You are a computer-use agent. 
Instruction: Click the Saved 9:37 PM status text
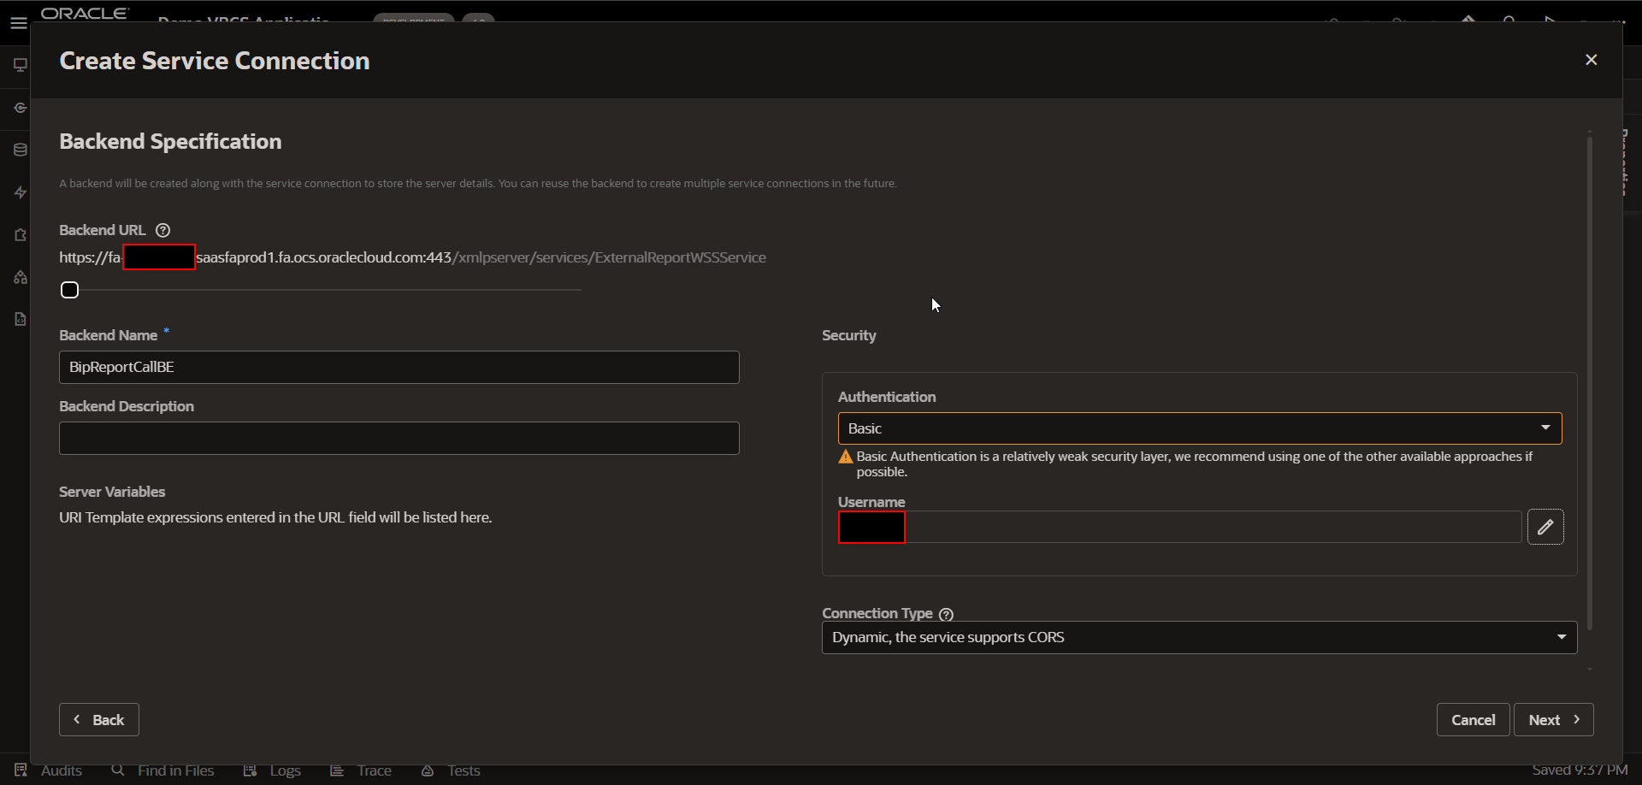pyautogui.click(x=1580, y=770)
